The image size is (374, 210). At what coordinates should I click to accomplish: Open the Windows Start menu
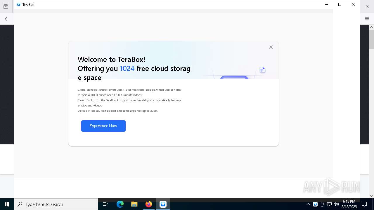(7, 204)
